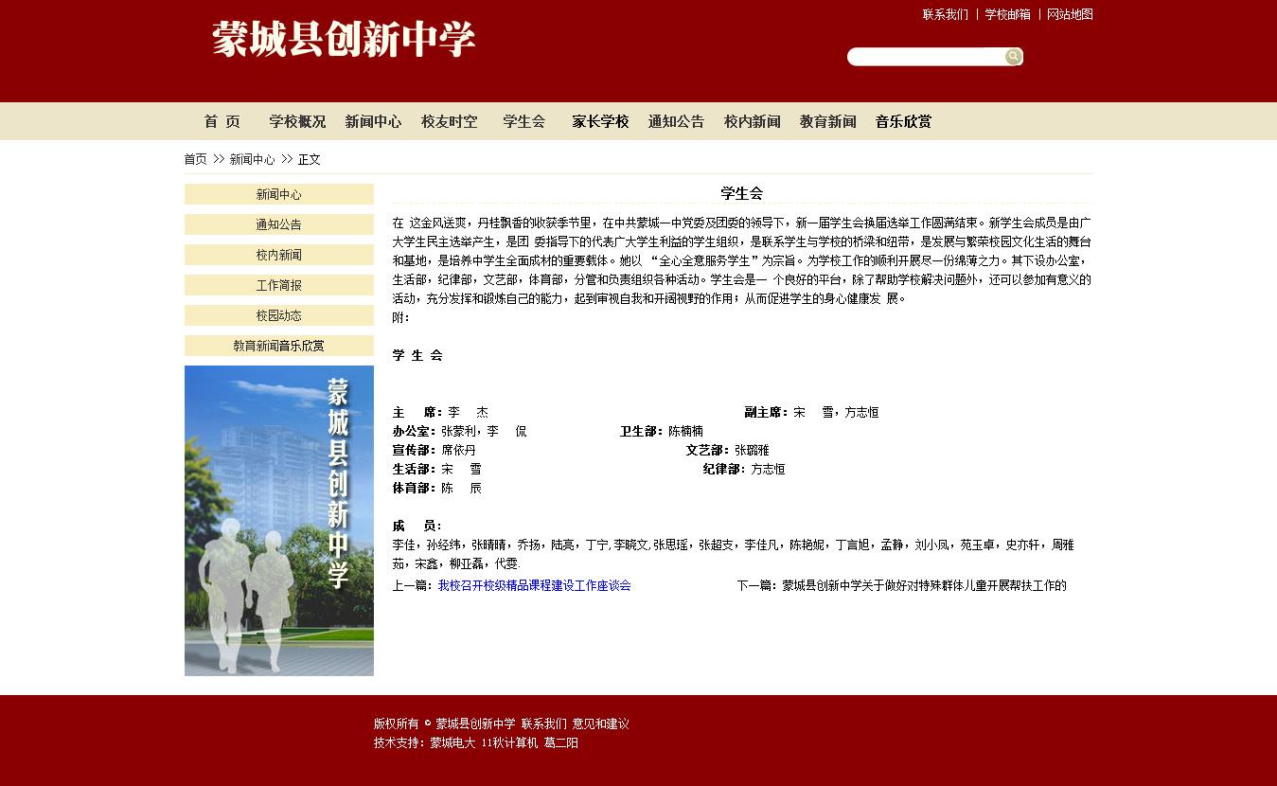Open 学校邮箱 link

click(1007, 14)
